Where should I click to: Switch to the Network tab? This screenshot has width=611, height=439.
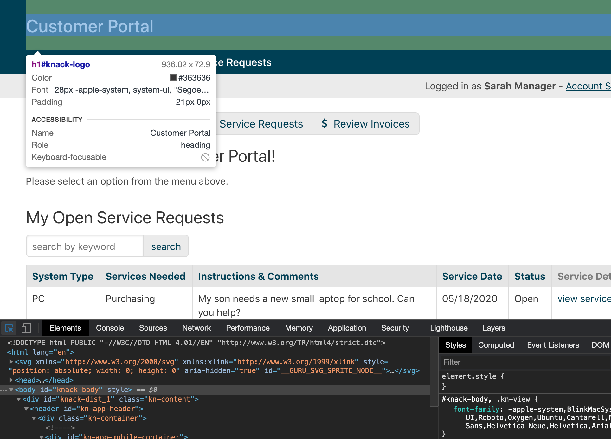[x=196, y=328]
